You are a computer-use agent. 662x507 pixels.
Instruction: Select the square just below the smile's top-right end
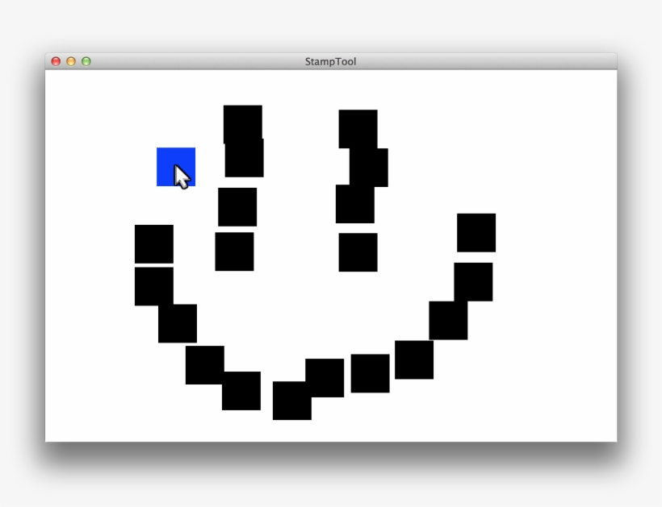click(x=475, y=281)
